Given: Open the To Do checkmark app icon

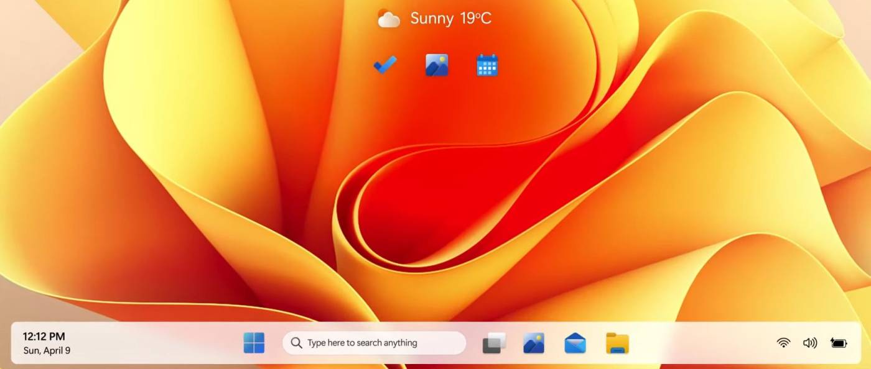Looking at the screenshot, I should [385, 65].
